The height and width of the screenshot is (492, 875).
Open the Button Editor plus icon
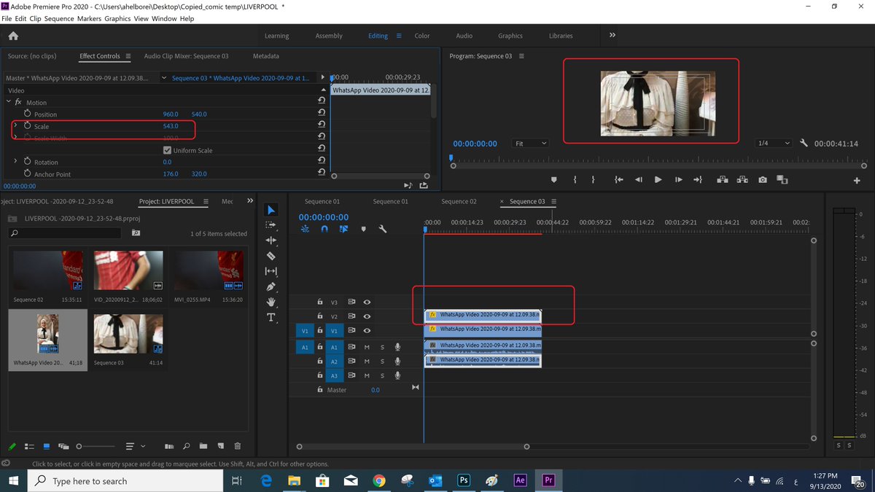pos(857,180)
